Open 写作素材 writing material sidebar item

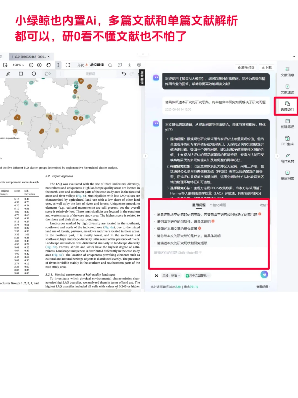[x=287, y=158]
